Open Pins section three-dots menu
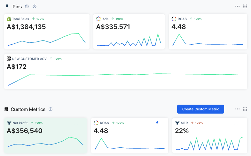 (x=237, y=6)
